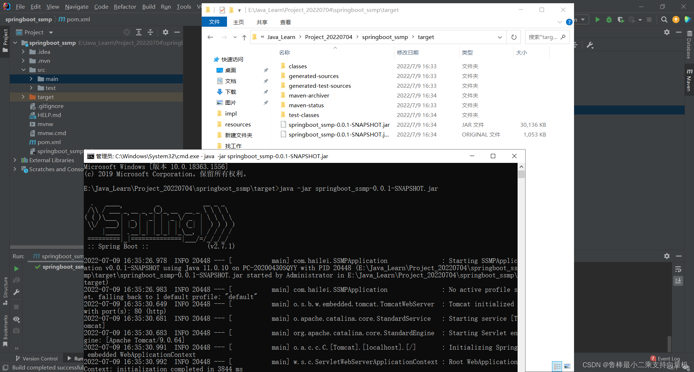Click the scroll up arrow in cmd window

click(x=521, y=166)
